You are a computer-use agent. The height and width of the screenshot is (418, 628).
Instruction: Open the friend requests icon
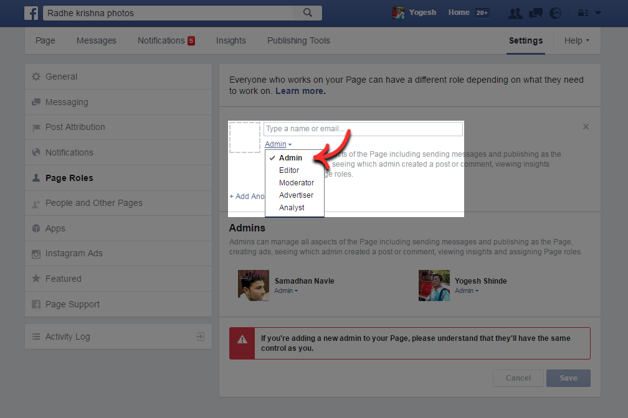515,13
